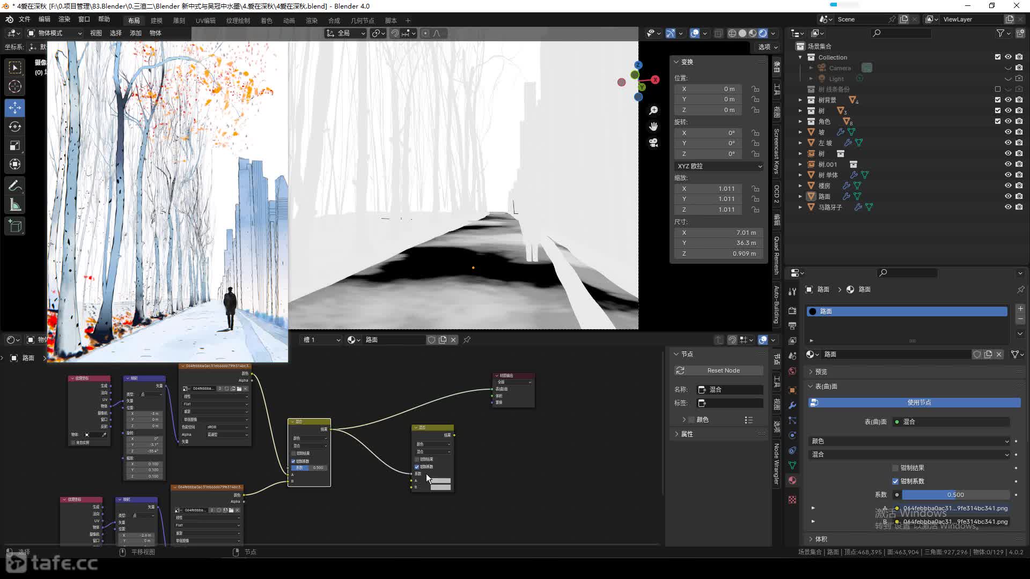Switch to rendered viewport shading

[x=763, y=33]
